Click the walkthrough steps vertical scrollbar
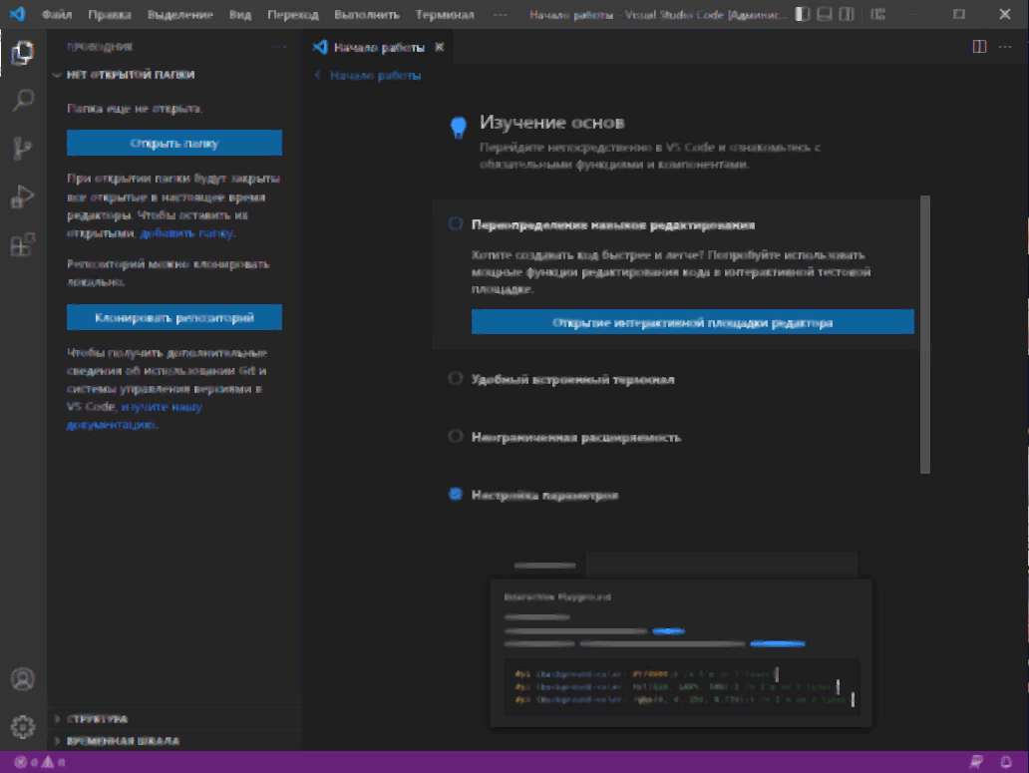1029x773 pixels. 925,334
